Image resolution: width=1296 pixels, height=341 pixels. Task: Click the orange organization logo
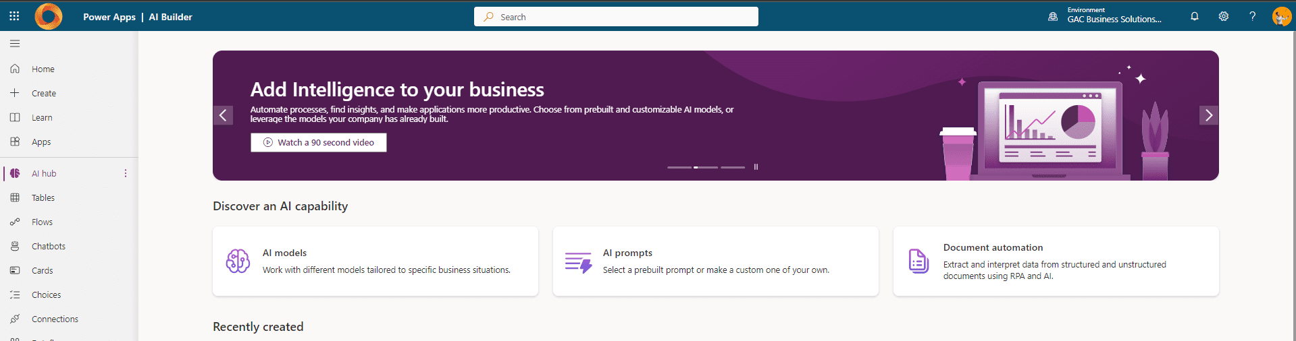(x=48, y=16)
